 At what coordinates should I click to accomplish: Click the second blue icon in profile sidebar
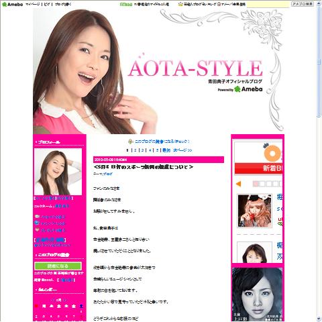[37, 223]
